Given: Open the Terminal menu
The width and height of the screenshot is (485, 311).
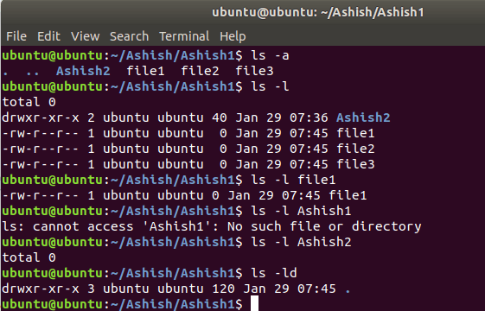Looking at the screenshot, I should coord(184,36).
